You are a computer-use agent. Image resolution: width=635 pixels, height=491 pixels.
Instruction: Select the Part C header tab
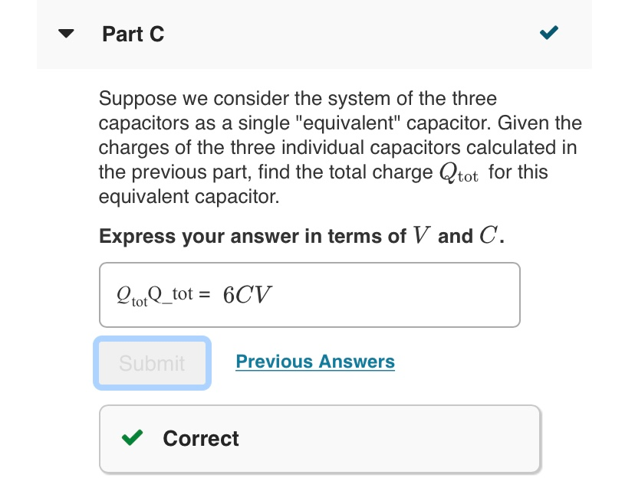pyautogui.click(x=133, y=34)
